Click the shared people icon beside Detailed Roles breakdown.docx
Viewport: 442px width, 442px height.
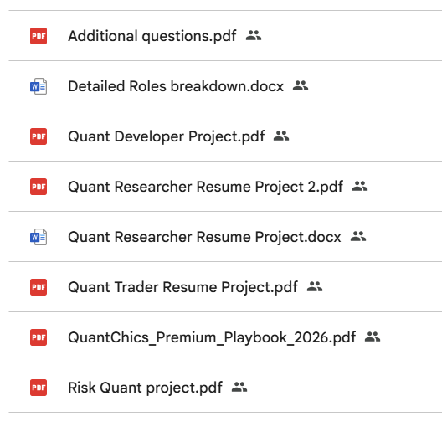301,85
